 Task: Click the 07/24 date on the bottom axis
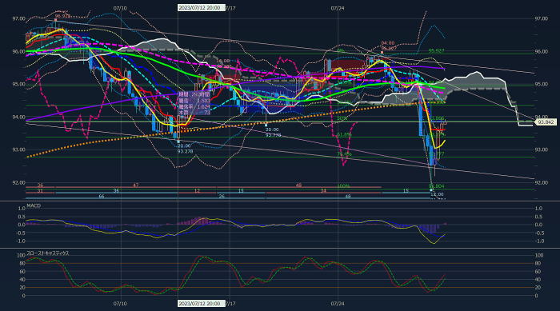click(x=338, y=304)
